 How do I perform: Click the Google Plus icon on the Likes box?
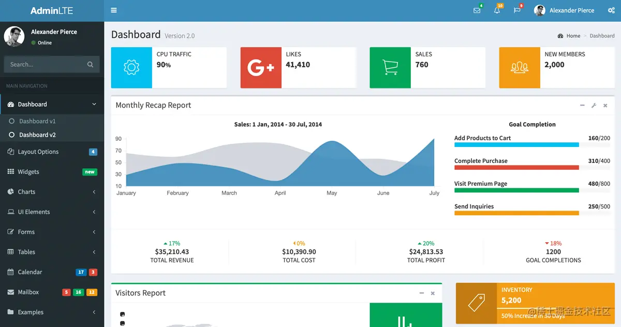pyautogui.click(x=261, y=67)
